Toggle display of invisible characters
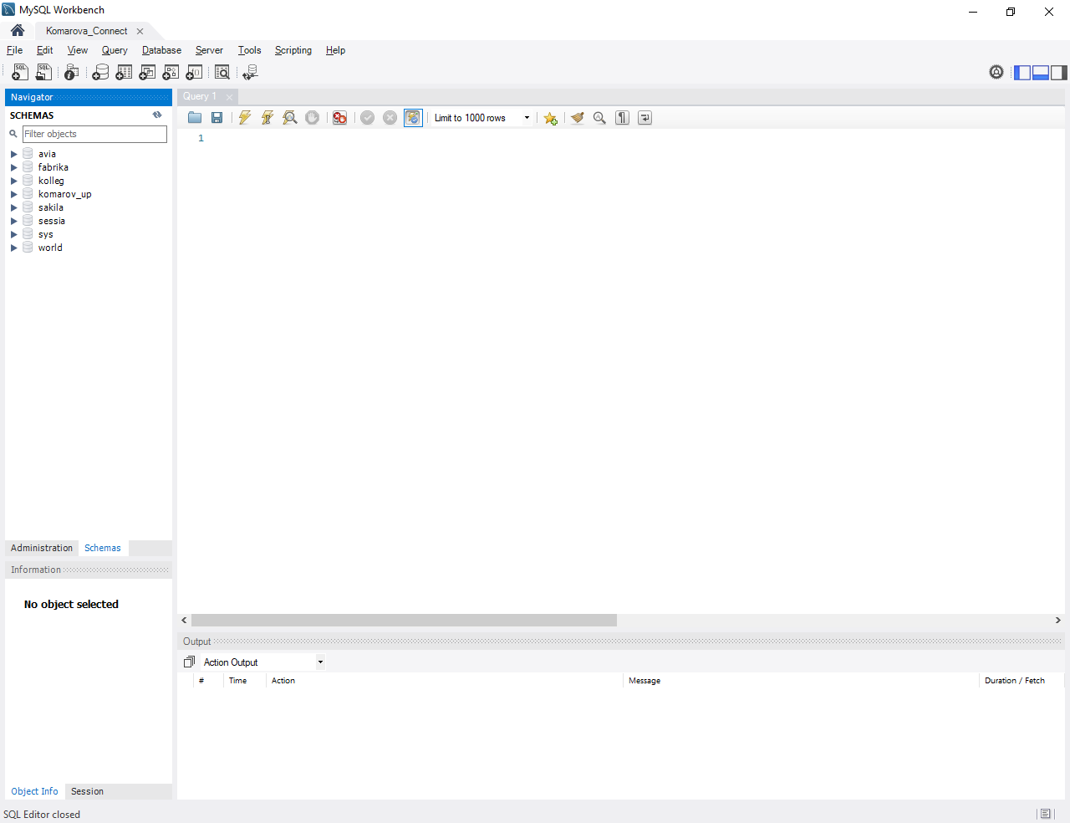This screenshot has width=1070, height=823. pos(622,118)
